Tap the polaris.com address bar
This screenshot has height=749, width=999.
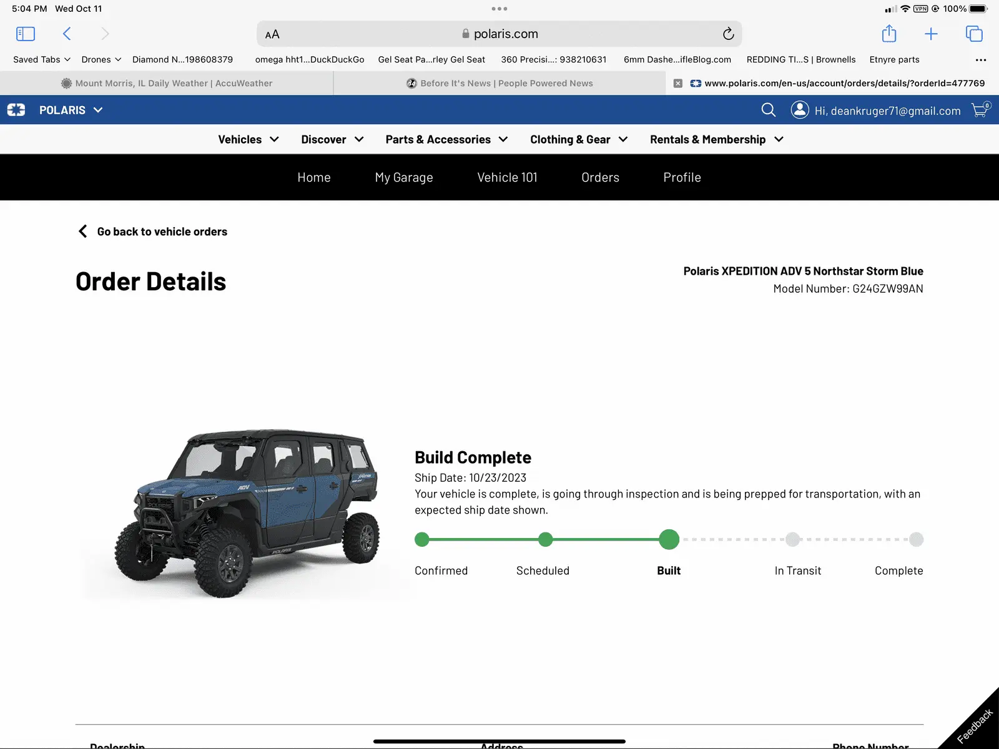(x=499, y=34)
